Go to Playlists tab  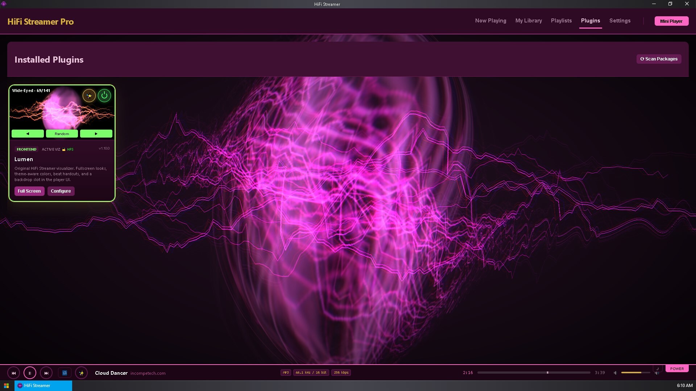561,21
